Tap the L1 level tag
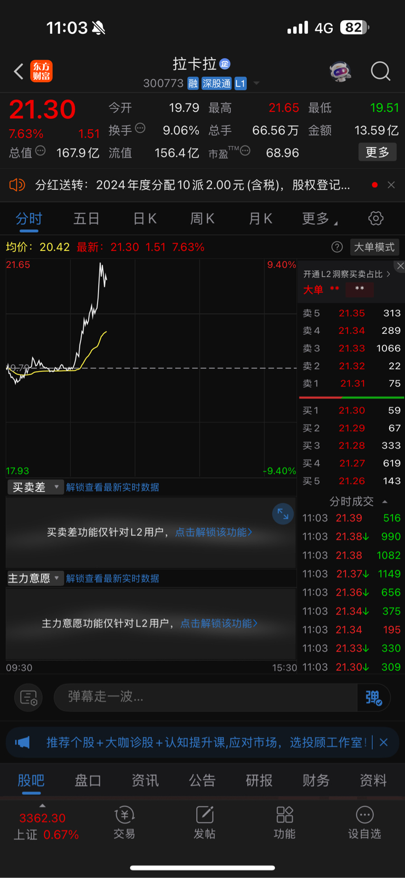 pos(240,83)
